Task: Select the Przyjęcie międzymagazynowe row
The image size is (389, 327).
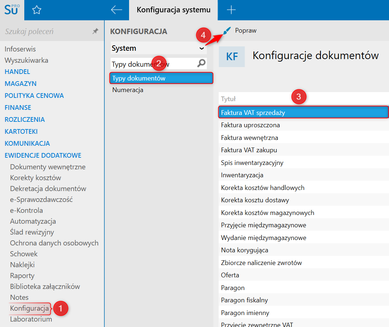Action: point(304,225)
